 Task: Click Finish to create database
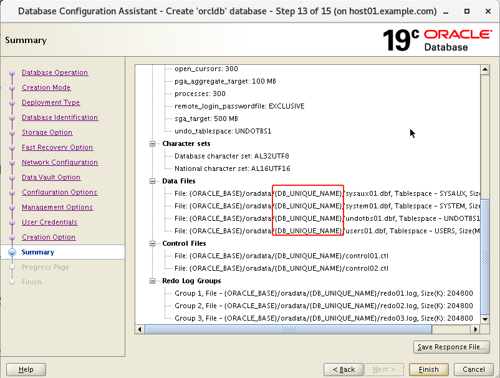(428, 369)
